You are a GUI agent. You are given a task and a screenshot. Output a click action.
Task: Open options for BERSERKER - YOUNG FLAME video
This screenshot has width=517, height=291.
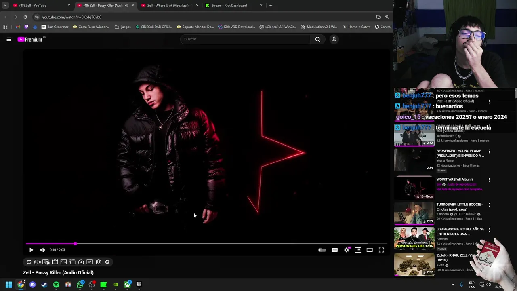click(x=490, y=152)
